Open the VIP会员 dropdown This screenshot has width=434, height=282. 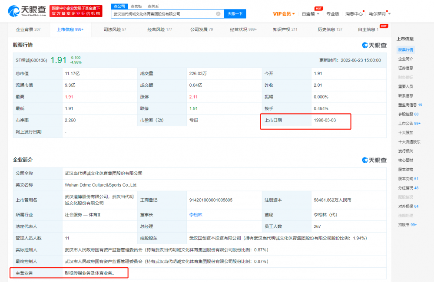(x=284, y=14)
